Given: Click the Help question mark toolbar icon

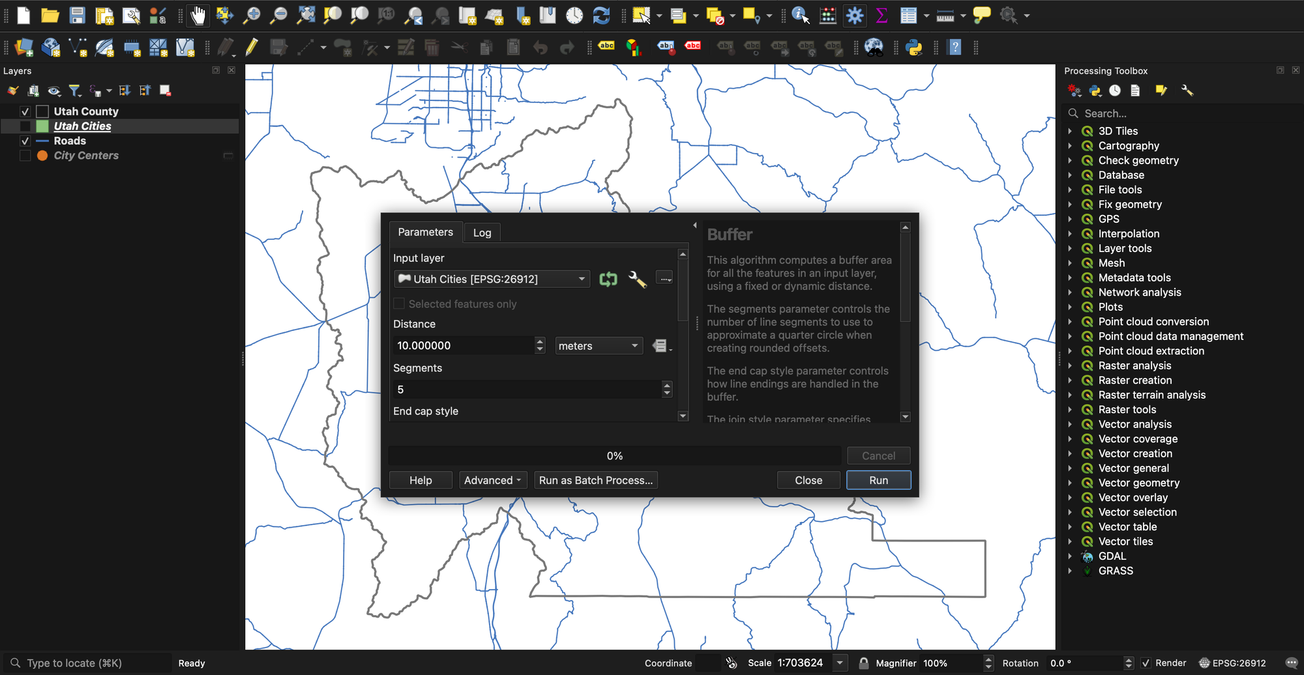Looking at the screenshot, I should click(x=955, y=47).
